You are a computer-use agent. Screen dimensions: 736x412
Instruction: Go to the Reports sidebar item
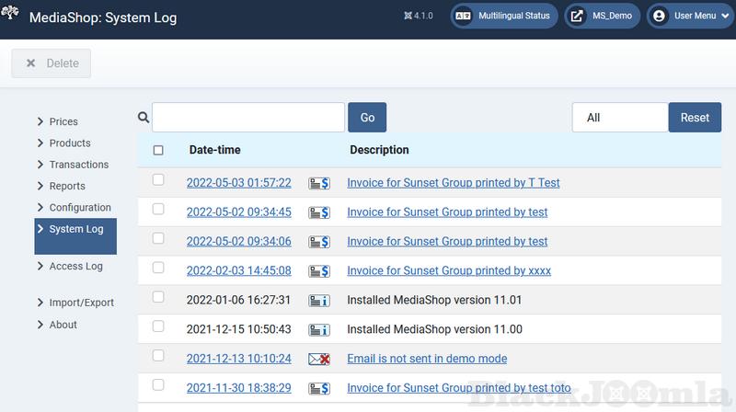(67, 186)
